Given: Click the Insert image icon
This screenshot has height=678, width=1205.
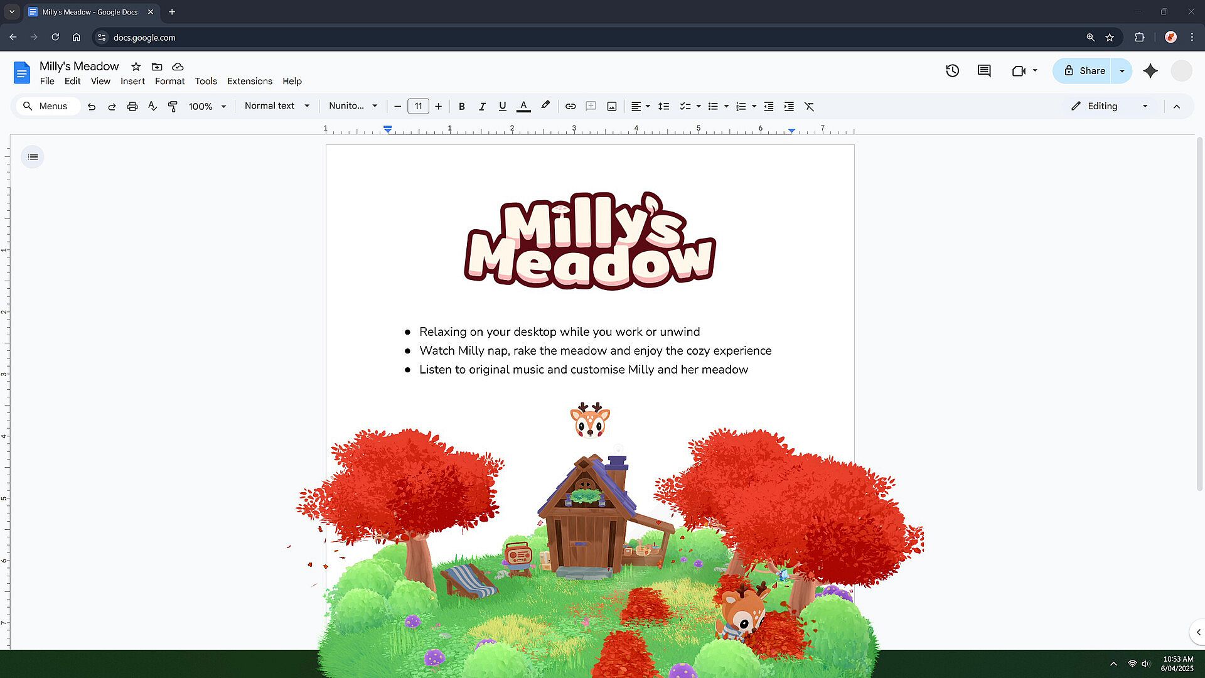Looking at the screenshot, I should tap(611, 107).
